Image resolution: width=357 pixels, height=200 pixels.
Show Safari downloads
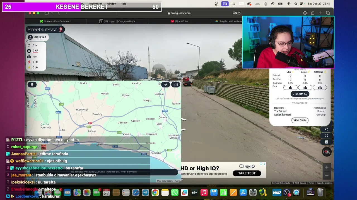point(305,13)
